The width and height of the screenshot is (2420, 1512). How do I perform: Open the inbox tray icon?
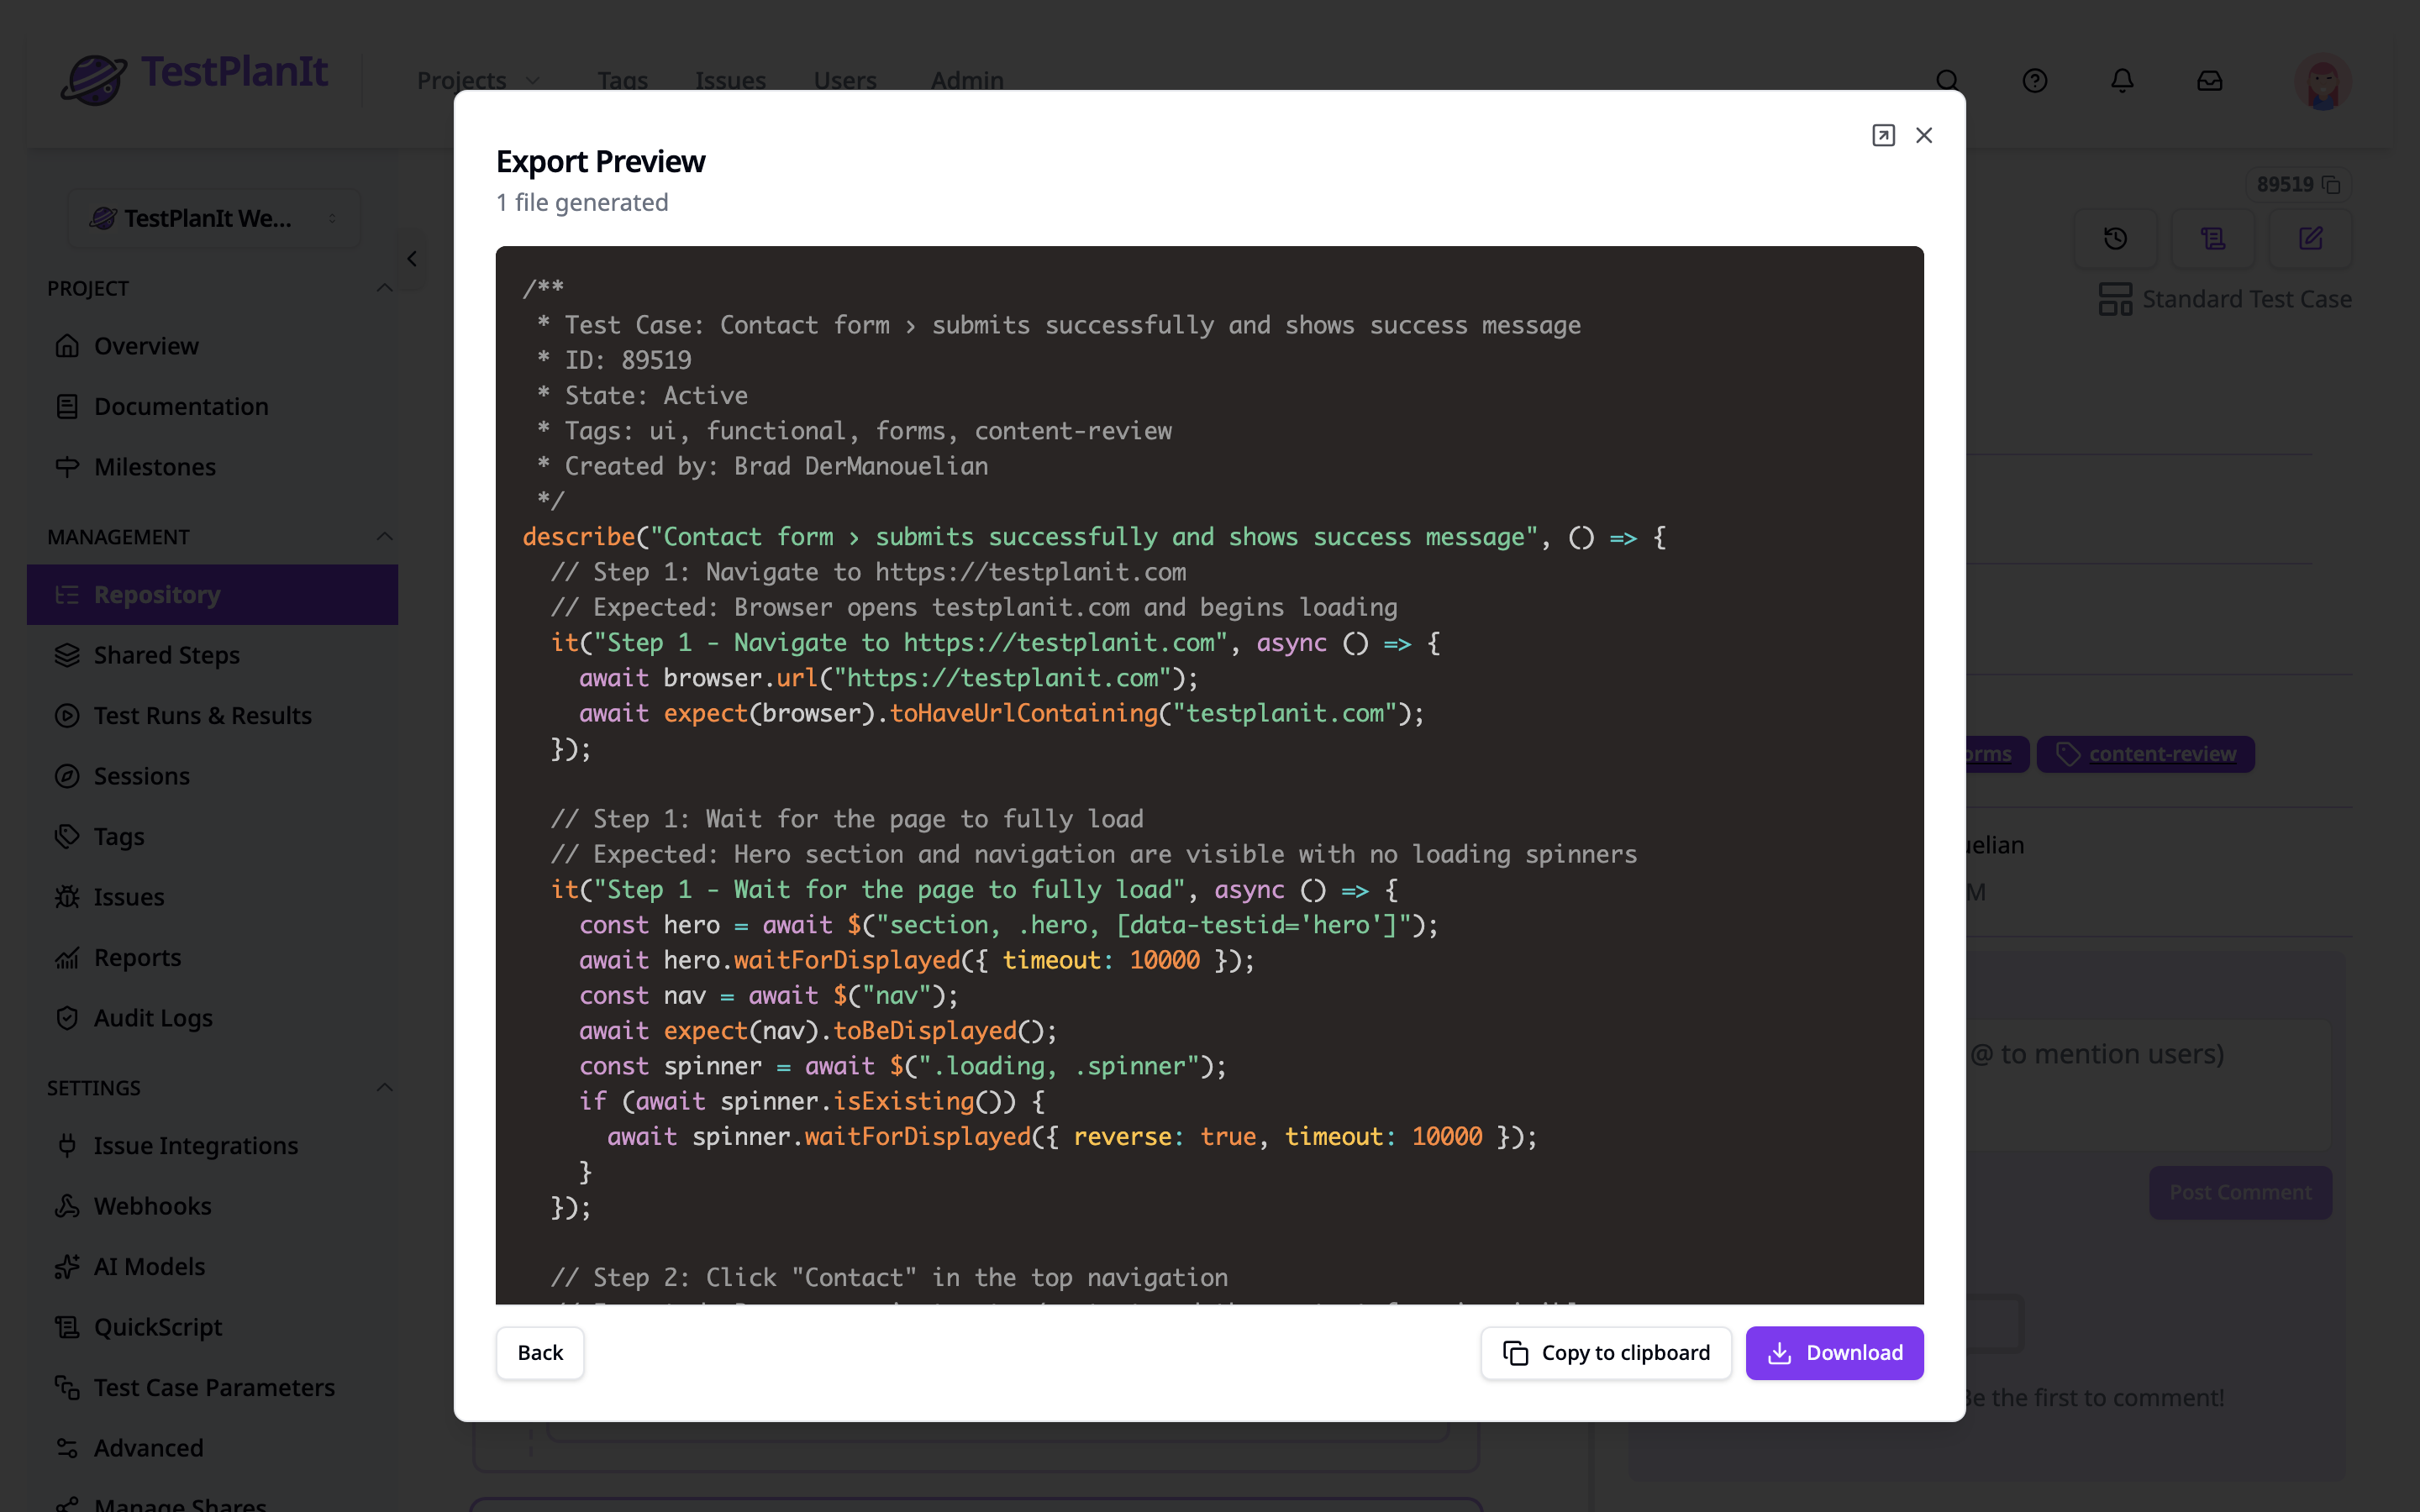coord(2209,80)
